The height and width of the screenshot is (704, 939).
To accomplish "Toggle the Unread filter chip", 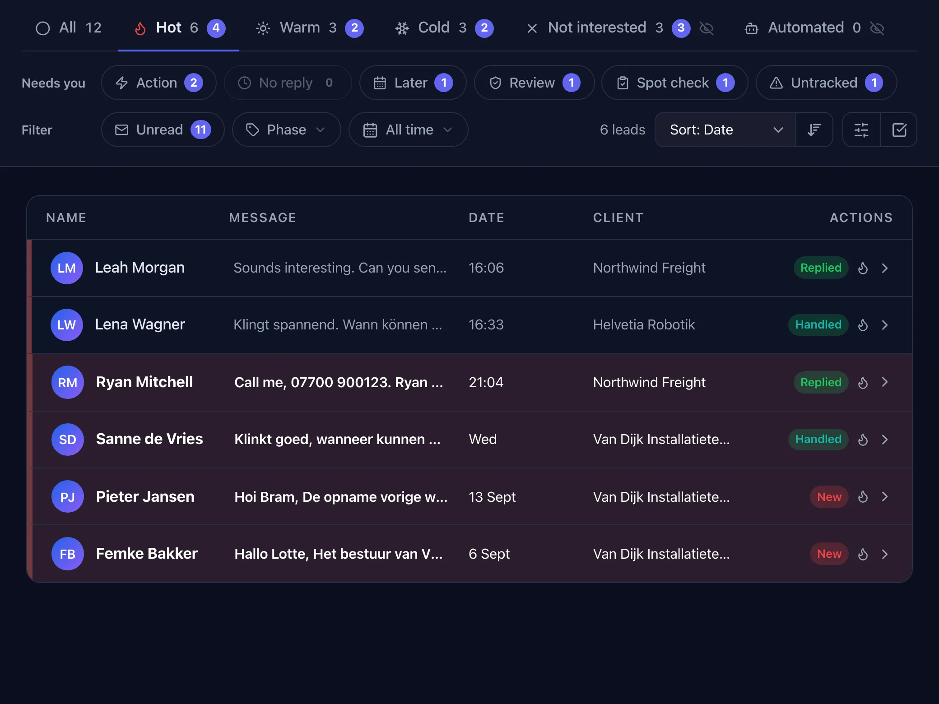I will (x=163, y=130).
